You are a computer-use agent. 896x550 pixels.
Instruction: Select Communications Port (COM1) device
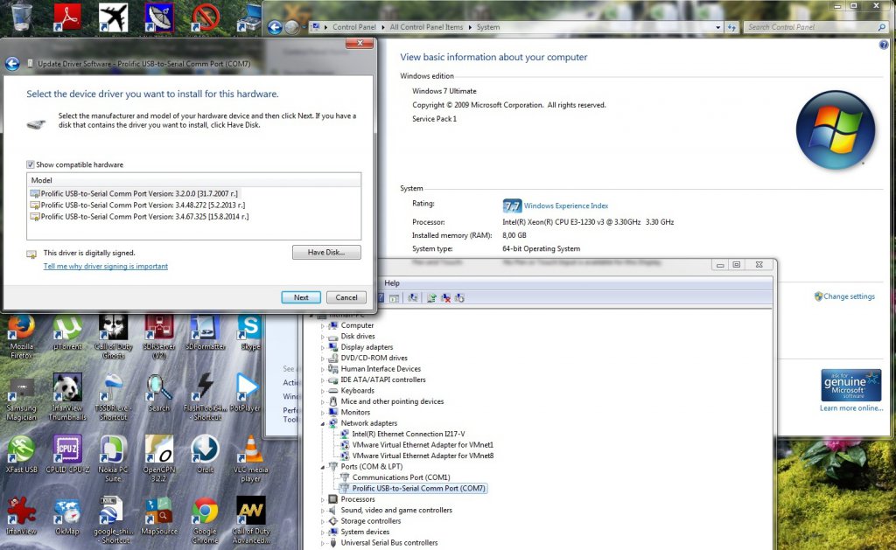(x=401, y=477)
